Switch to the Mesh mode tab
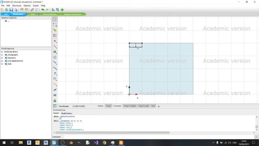The width and height of the screenshot is (259, 146). [32, 14]
